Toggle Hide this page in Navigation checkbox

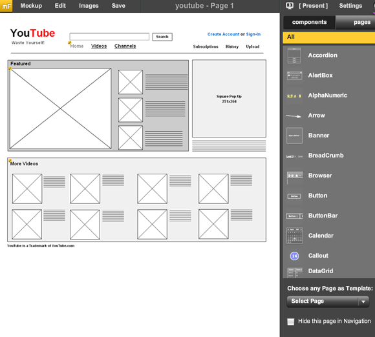pyautogui.click(x=290, y=322)
